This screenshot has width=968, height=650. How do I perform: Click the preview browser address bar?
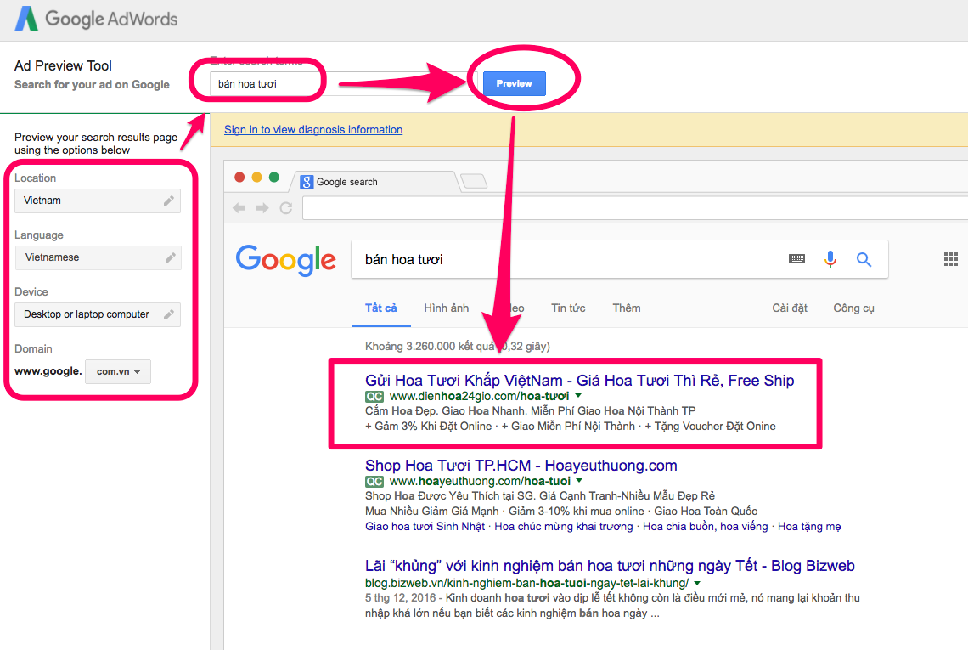[634, 208]
